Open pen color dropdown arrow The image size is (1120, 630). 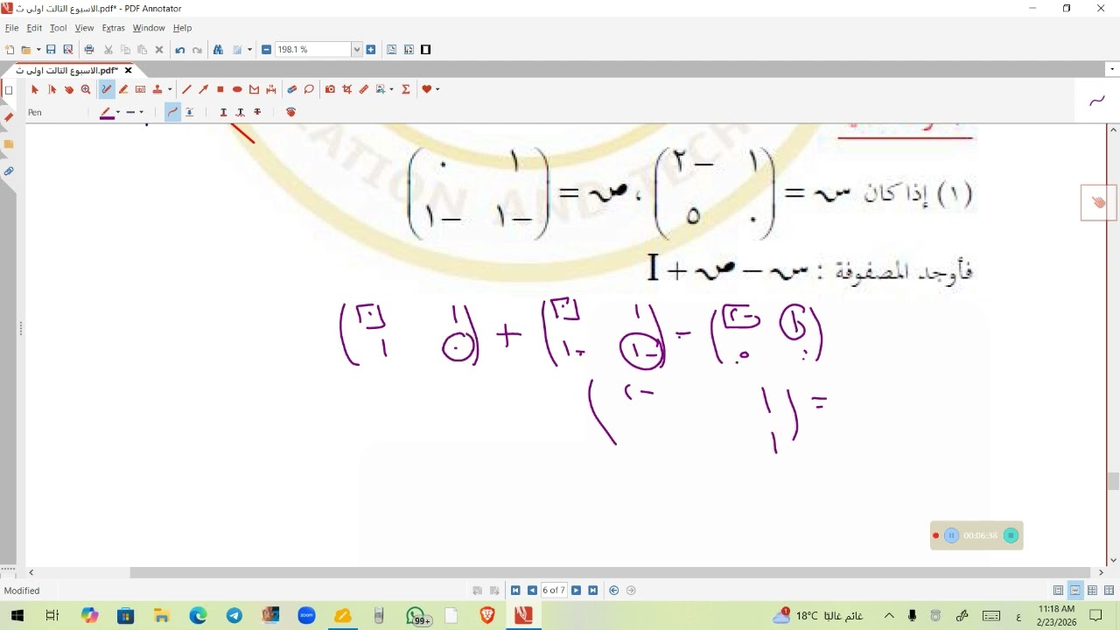[118, 112]
